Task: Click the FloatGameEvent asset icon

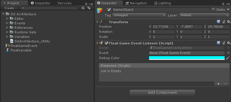Action: [x=8, y=46]
